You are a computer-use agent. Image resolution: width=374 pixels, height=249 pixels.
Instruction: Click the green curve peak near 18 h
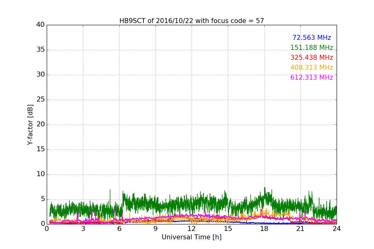click(265, 188)
